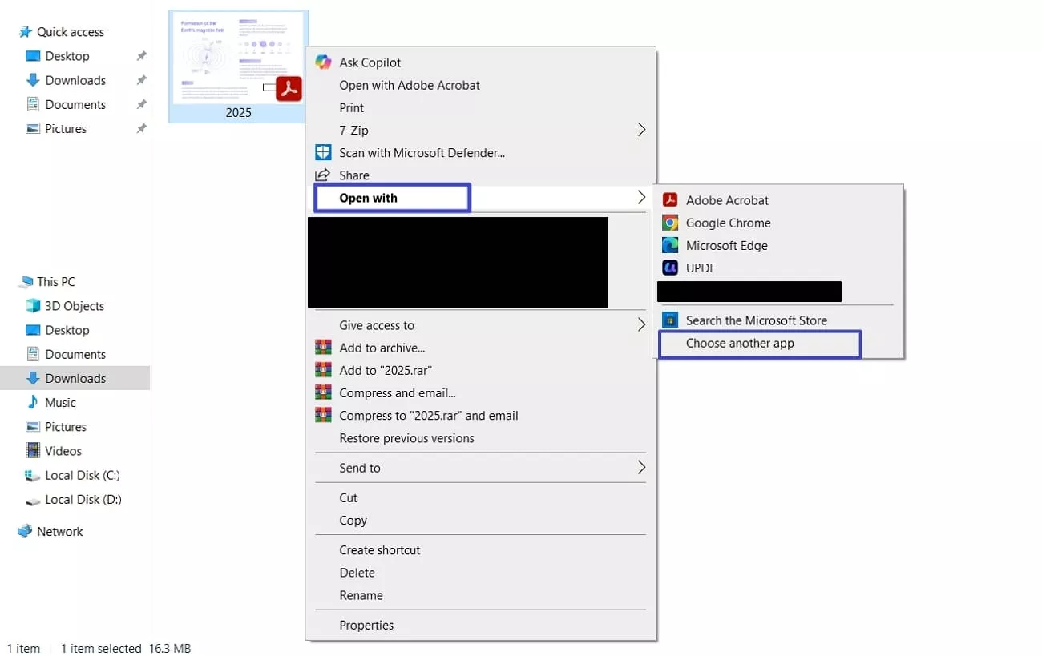
Task: Click Choose another app
Action: 740,343
